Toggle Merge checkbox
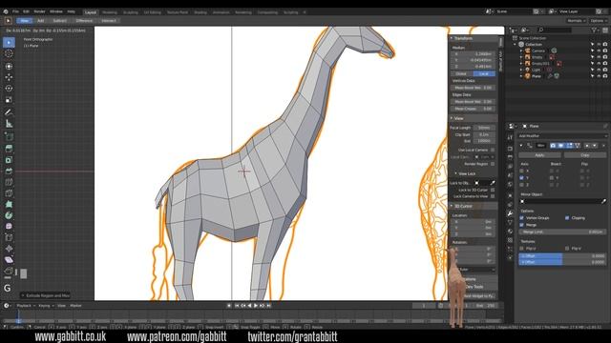Viewport: 611px width, 343px height. coord(522,225)
